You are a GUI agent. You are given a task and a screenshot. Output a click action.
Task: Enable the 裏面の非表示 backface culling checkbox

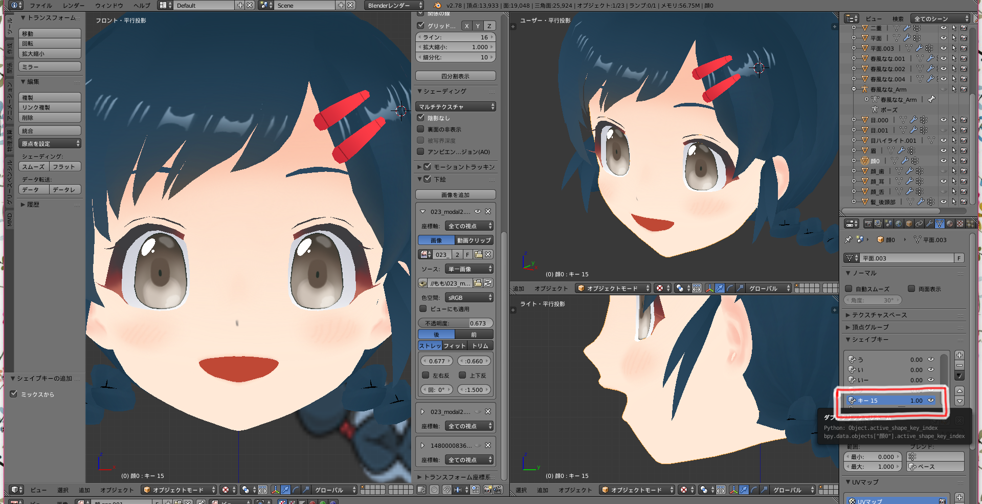pos(421,129)
